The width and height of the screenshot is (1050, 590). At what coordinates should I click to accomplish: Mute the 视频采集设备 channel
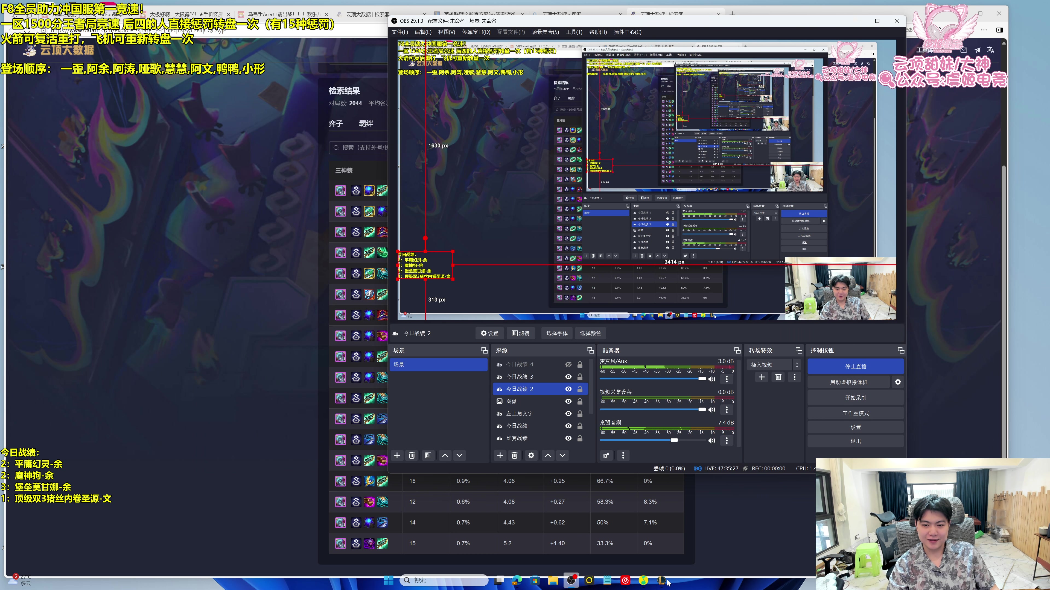[712, 410]
